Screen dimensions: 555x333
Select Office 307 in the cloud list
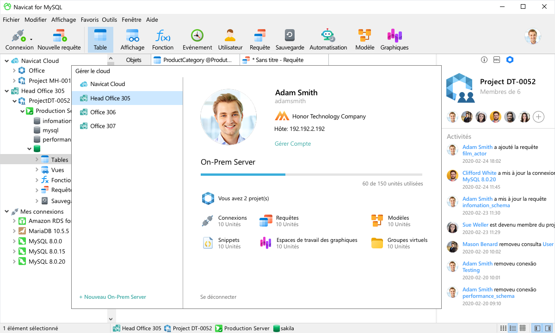127,126
